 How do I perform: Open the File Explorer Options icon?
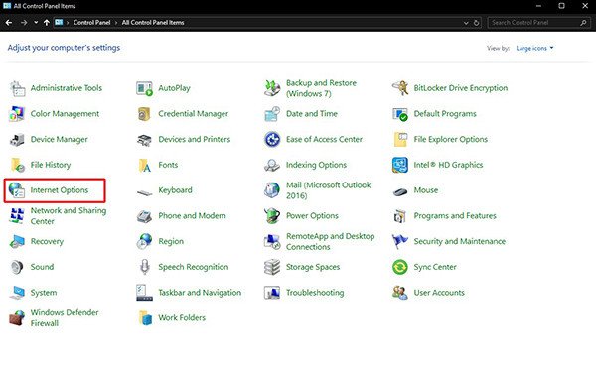point(400,140)
